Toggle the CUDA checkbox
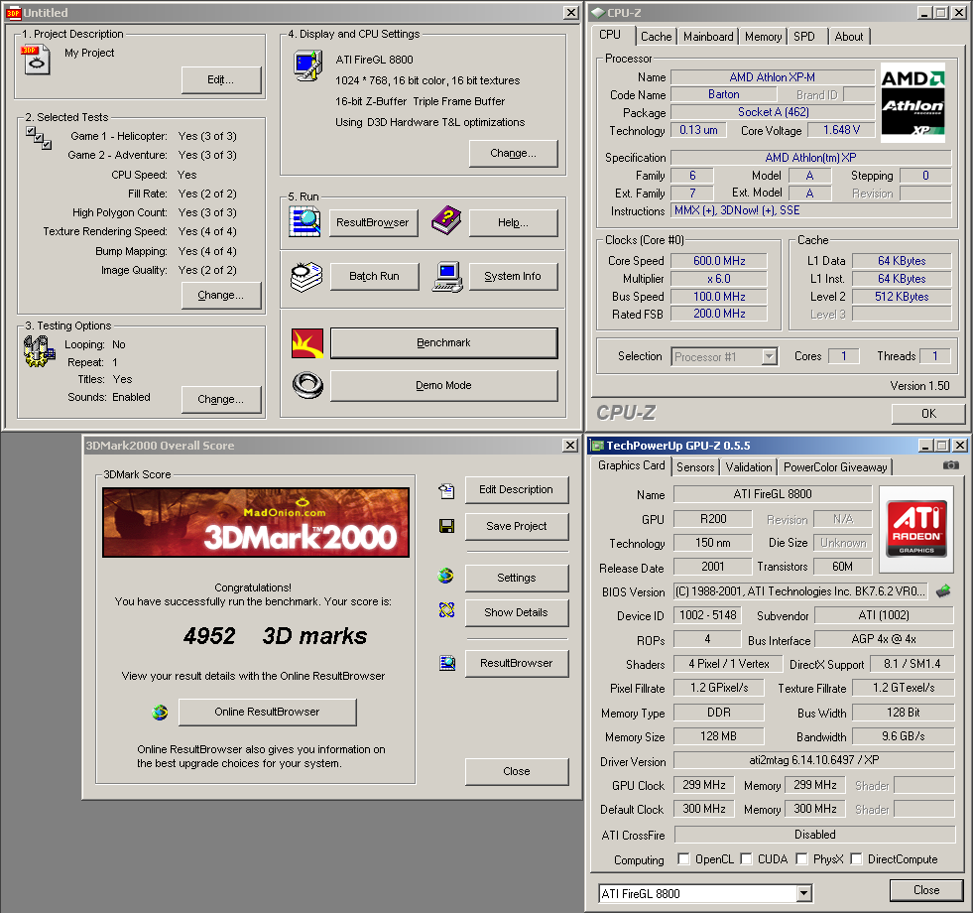 point(747,859)
